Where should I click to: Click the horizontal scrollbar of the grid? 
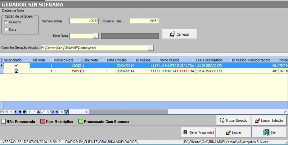click(x=180, y=112)
